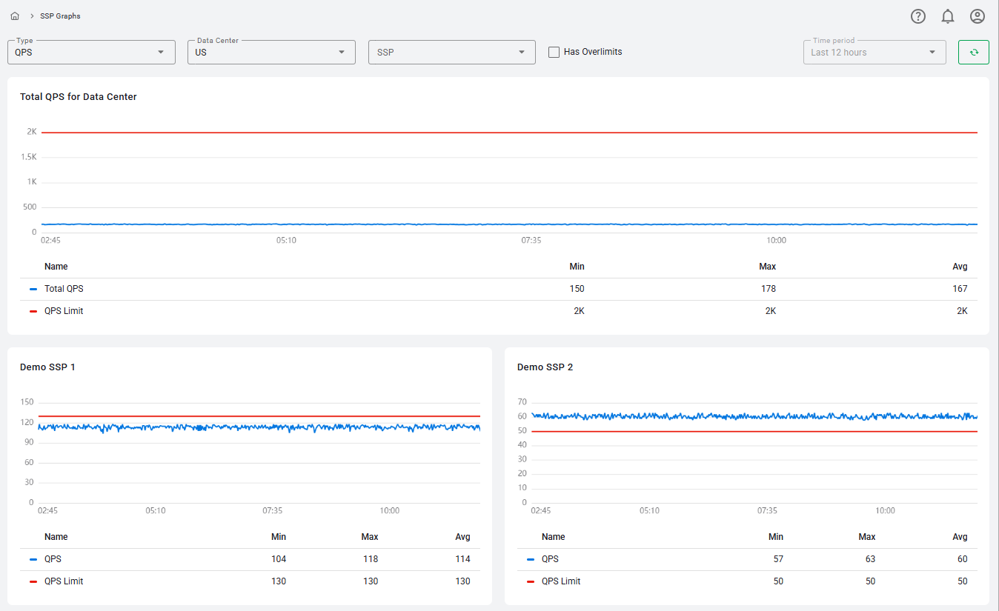Open the Time period dropdown
The width and height of the screenshot is (999, 611).
pos(874,52)
